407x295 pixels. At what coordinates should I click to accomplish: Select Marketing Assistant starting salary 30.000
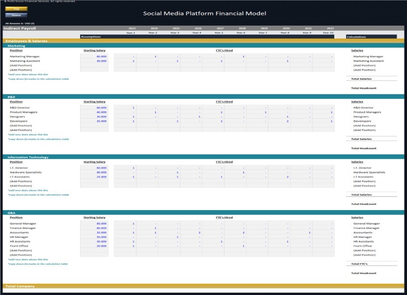click(94, 61)
